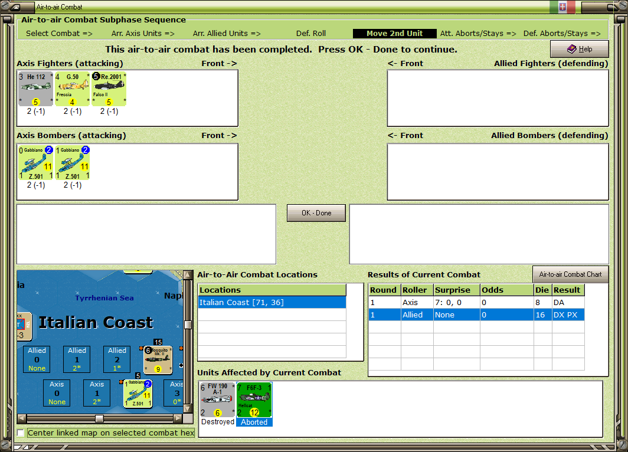Click the Result column header

568,290
